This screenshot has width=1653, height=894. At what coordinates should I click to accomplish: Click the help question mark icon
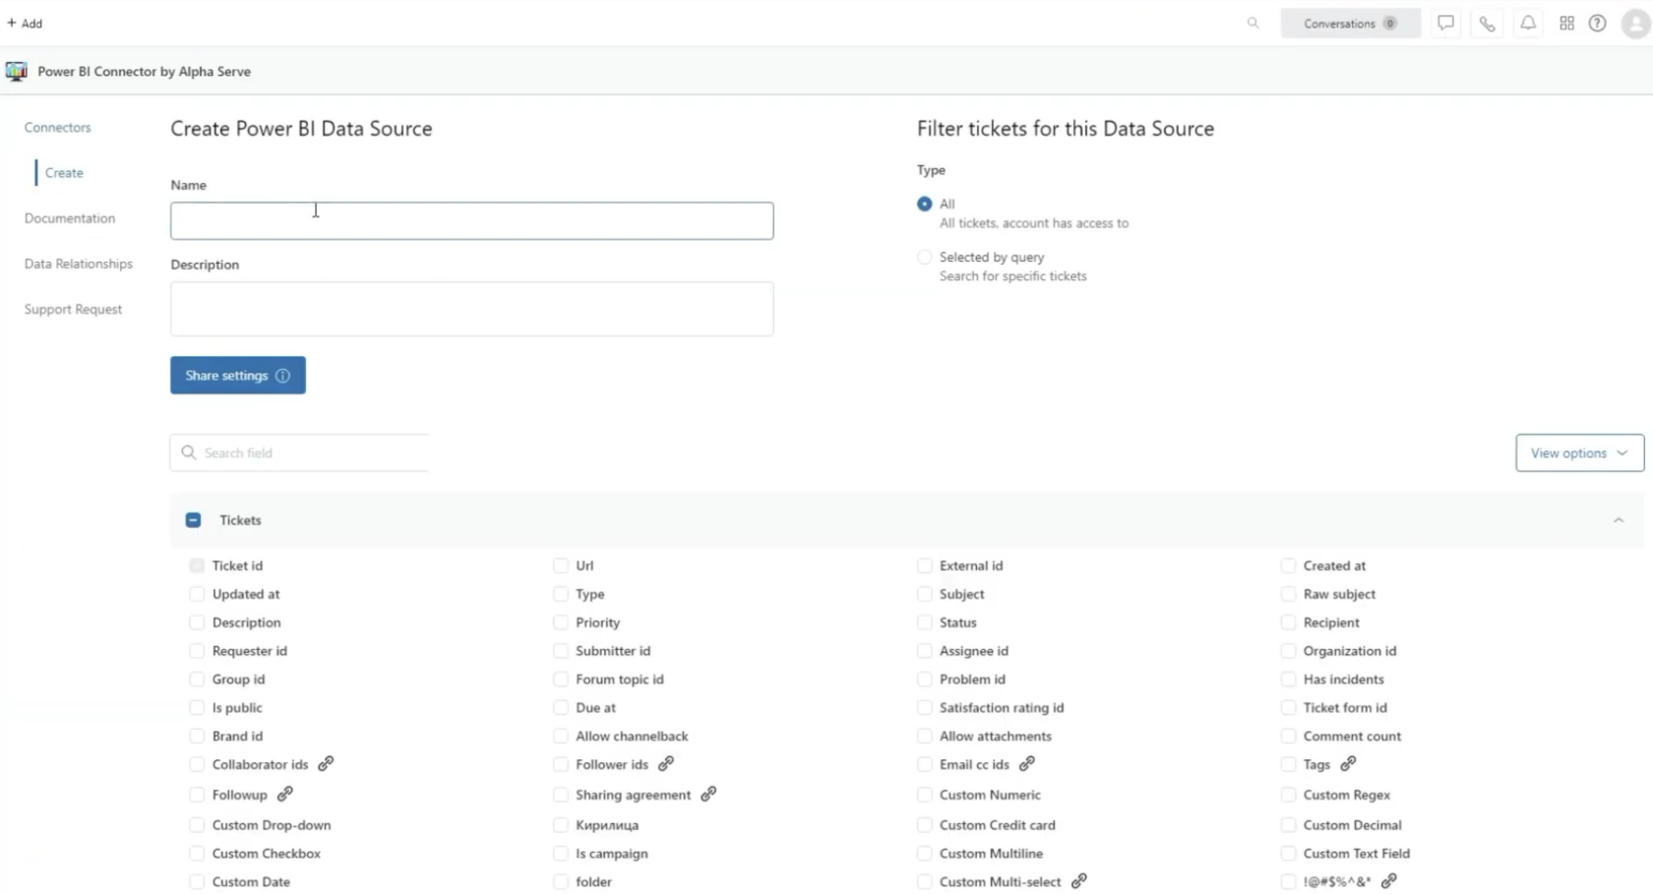(1597, 23)
